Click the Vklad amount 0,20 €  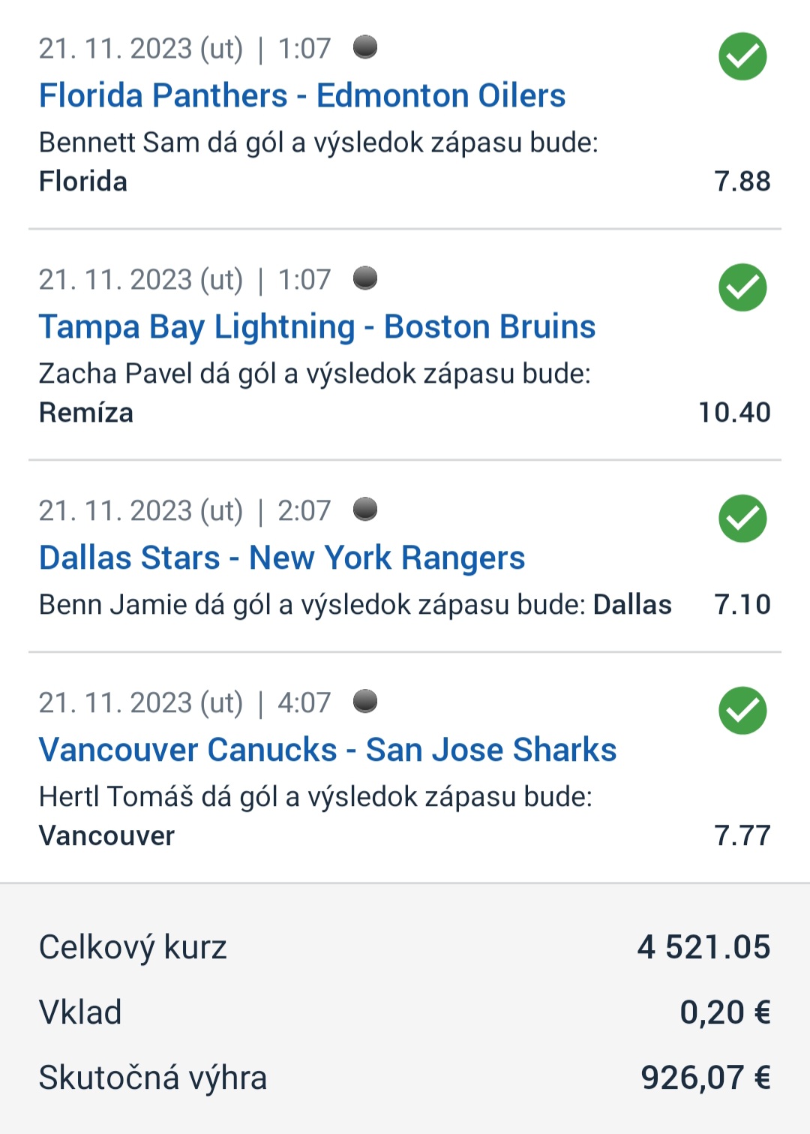point(725,1013)
